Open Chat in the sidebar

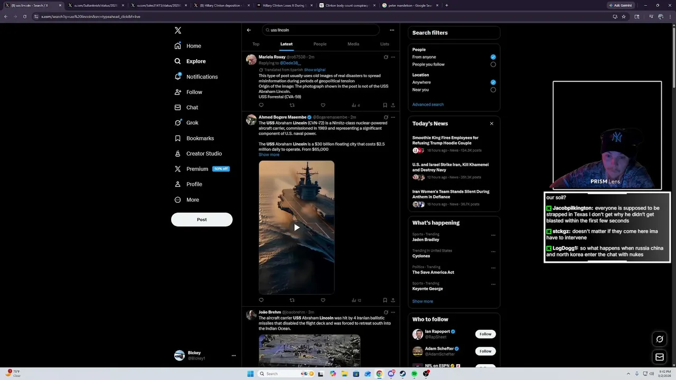tap(186, 107)
